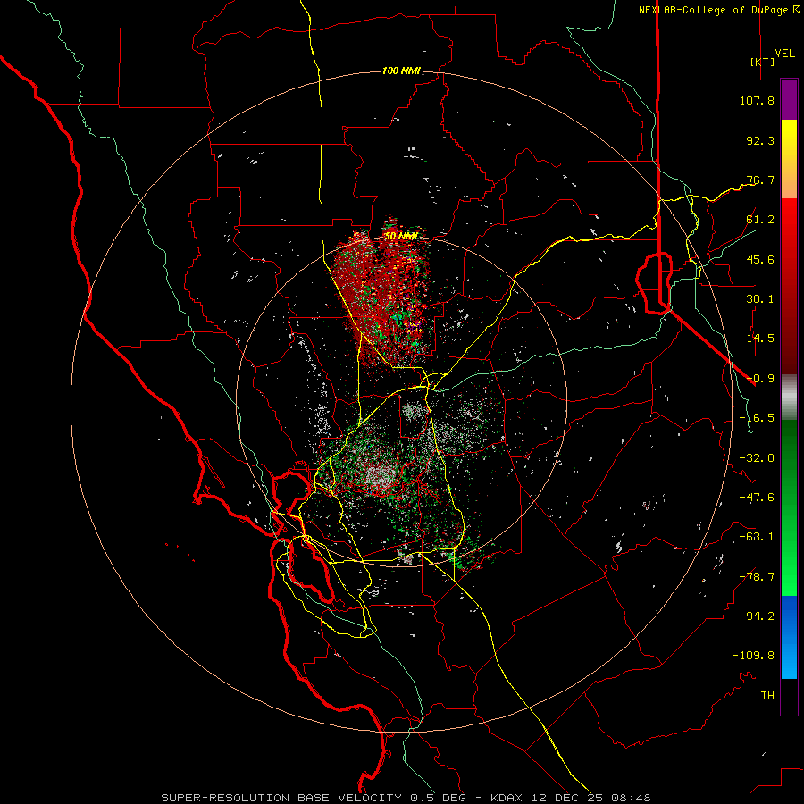Click the red segment of color bar
The width and height of the screenshot is (804, 804).
[789, 286]
